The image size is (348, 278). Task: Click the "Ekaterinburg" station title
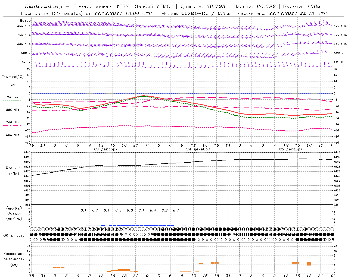tap(43, 7)
